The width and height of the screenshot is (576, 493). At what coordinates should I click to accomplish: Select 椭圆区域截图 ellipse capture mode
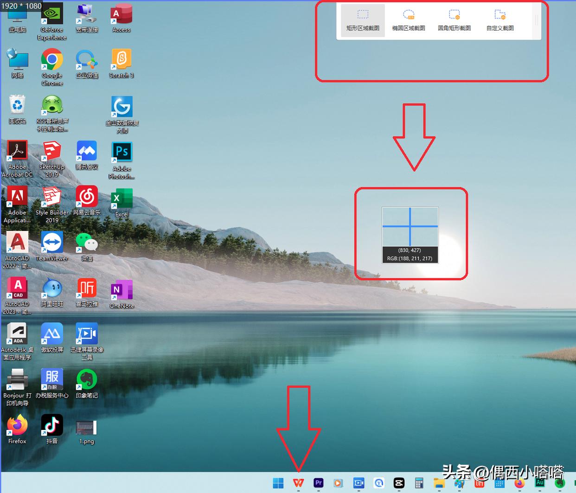(x=409, y=20)
